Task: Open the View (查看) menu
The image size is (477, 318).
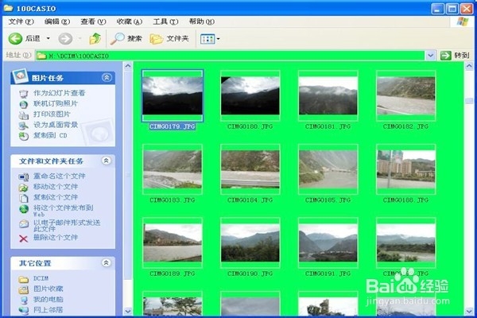Action: click(x=93, y=21)
